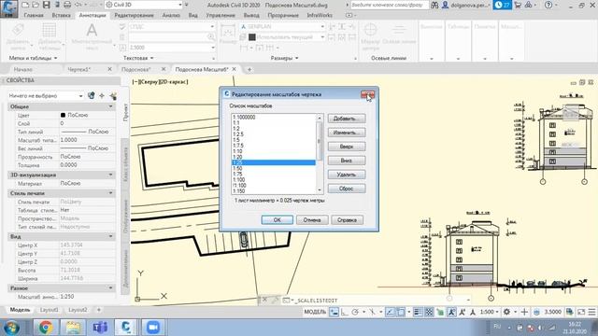Open File Explorer from taskbar
The width and height of the screenshot is (598, 336).
pos(73,328)
